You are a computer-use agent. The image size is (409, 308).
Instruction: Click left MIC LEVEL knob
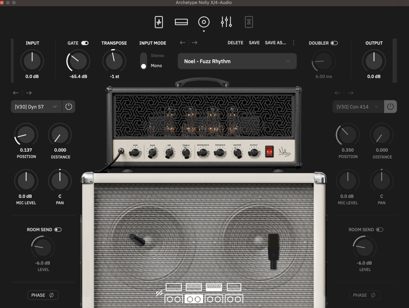26,181
